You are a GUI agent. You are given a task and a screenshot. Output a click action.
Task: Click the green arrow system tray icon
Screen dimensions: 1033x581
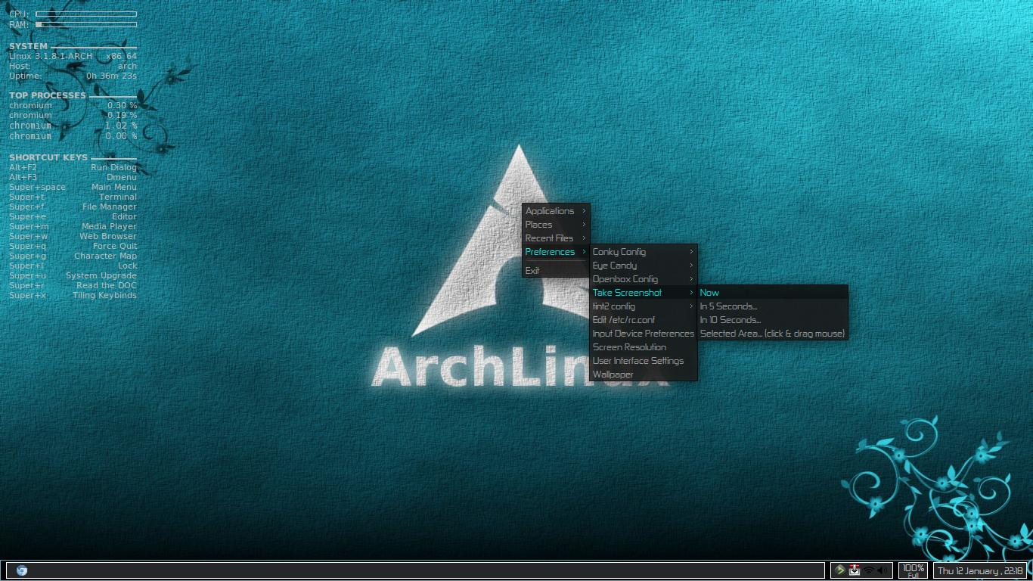pos(840,570)
